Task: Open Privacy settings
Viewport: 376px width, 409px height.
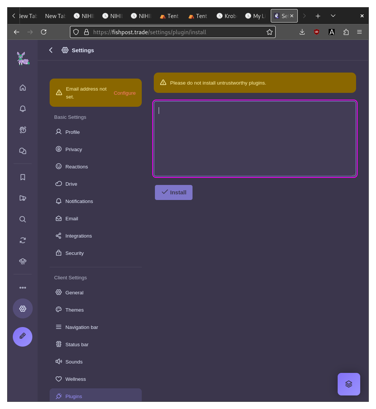Action: pos(96,149)
